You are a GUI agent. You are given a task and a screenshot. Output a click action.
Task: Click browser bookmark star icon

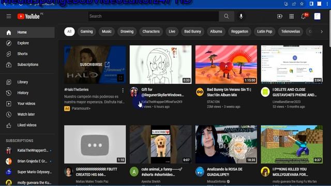[302, 4]
